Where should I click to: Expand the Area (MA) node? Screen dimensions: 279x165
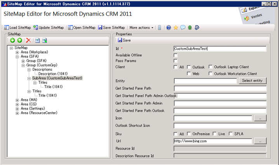pyautogui.click(x=17, y=100)
